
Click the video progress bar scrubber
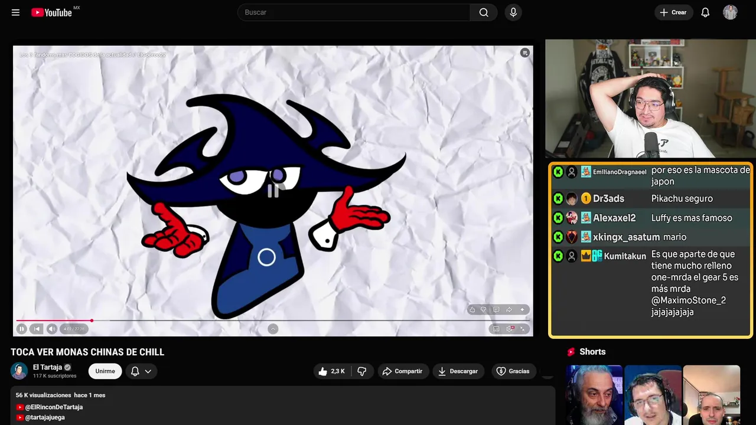[x=92, y=321]
